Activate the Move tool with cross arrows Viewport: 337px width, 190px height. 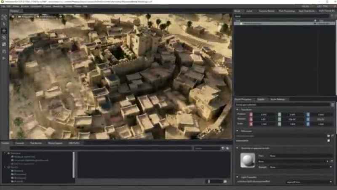(x=4, y=31)
